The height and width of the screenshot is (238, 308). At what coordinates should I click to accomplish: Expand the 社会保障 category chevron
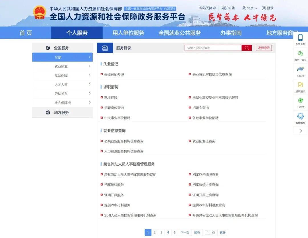[90, 75]
